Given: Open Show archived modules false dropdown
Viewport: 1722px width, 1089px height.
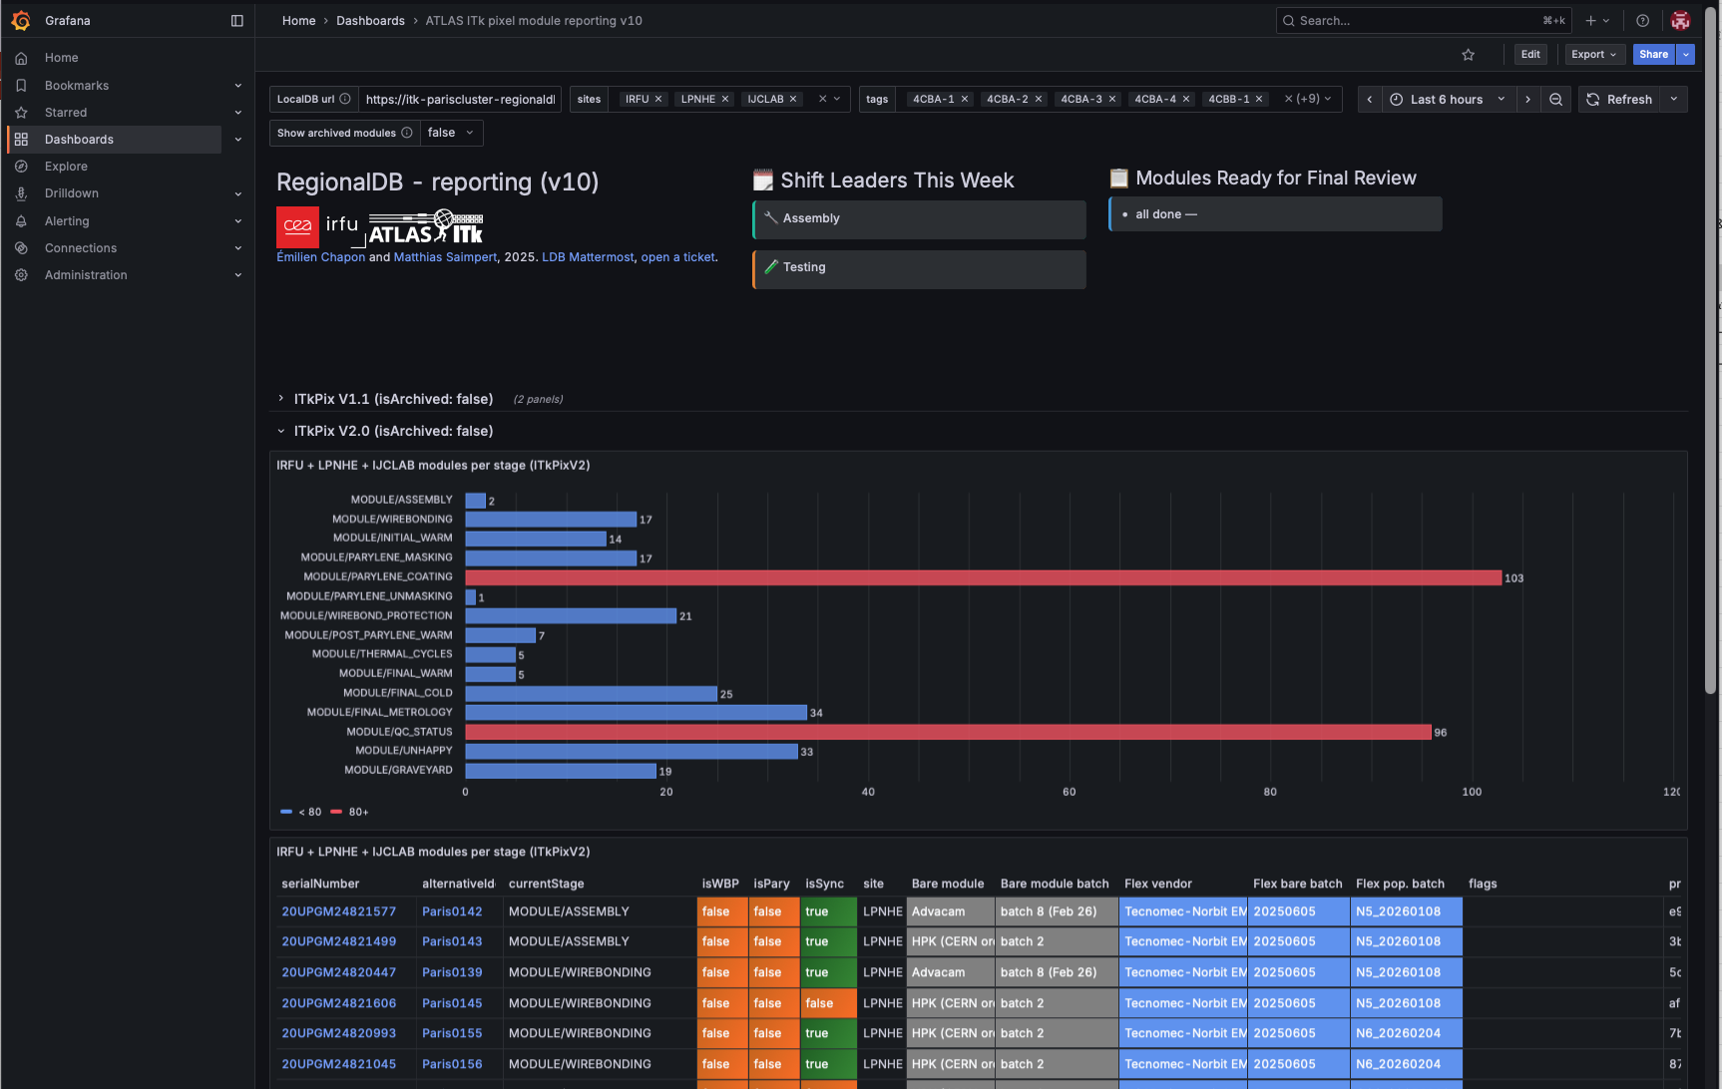Looking at the screenshot, I should tap(451, 133).
